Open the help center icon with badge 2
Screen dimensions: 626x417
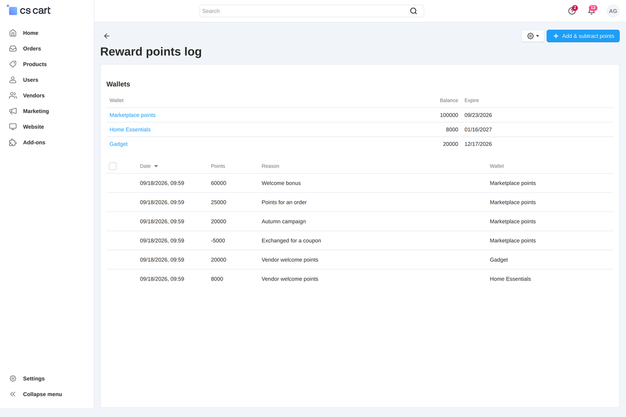coord(572,10)
